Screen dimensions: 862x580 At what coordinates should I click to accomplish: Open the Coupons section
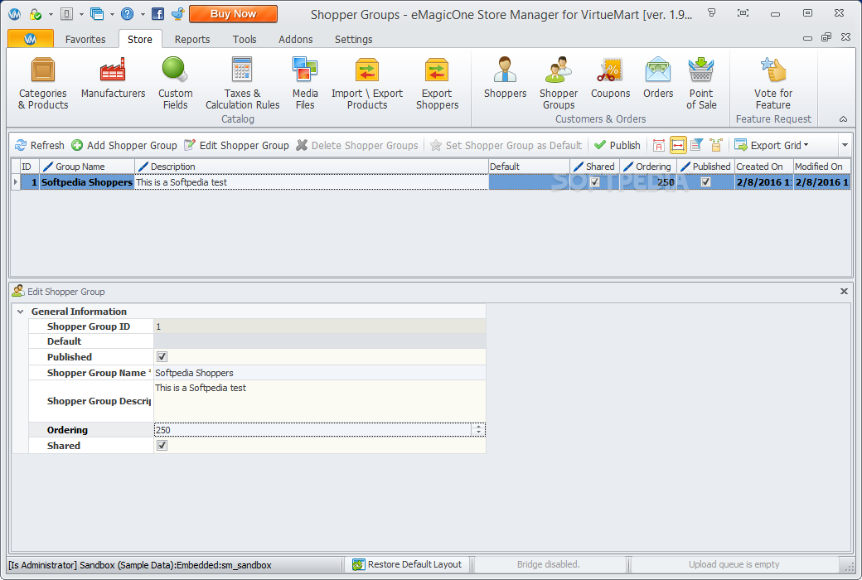[610, 78]
